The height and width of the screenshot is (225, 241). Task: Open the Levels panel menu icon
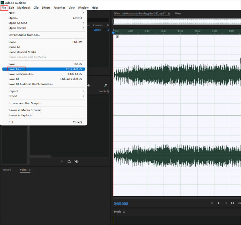124,212
